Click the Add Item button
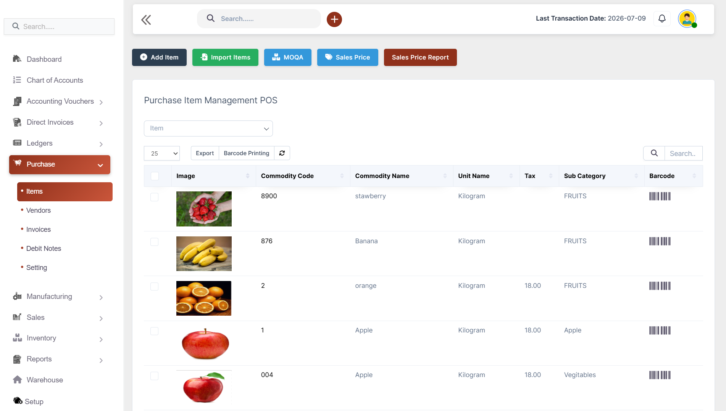The height and width of the screenshot is (411, 726). coord(159,57)
